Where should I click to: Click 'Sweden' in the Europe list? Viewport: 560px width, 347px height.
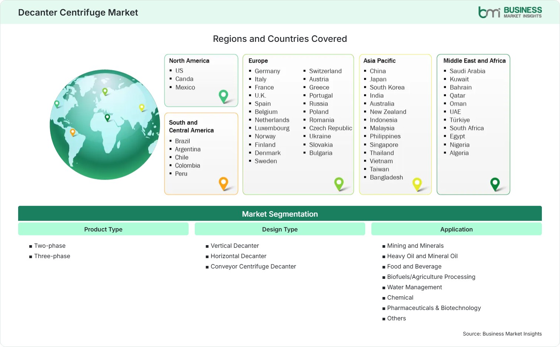[x=266, y=161]
